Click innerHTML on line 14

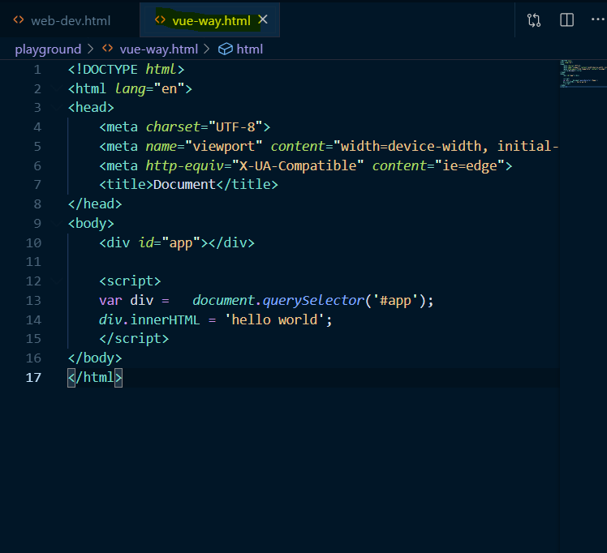[165, 319]
